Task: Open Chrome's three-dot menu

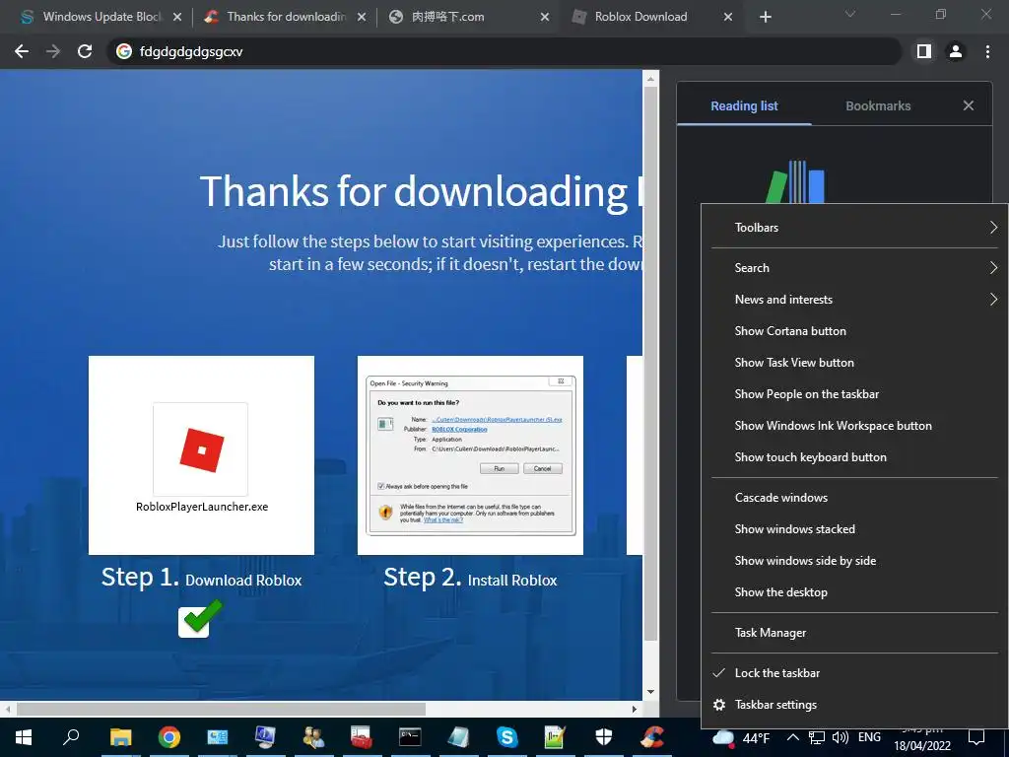Action: pyautogui.click(x=987, y=51)
